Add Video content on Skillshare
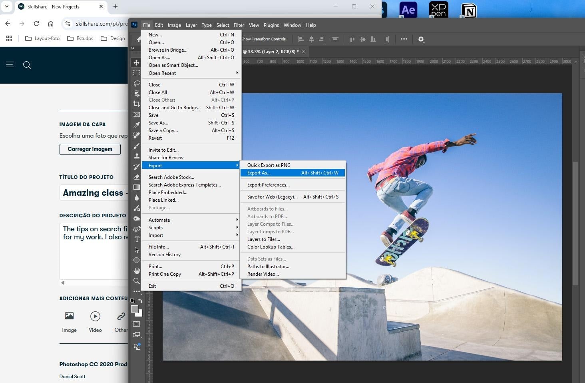The height and width of the screenshot is (383, 585). coord(95,322)
